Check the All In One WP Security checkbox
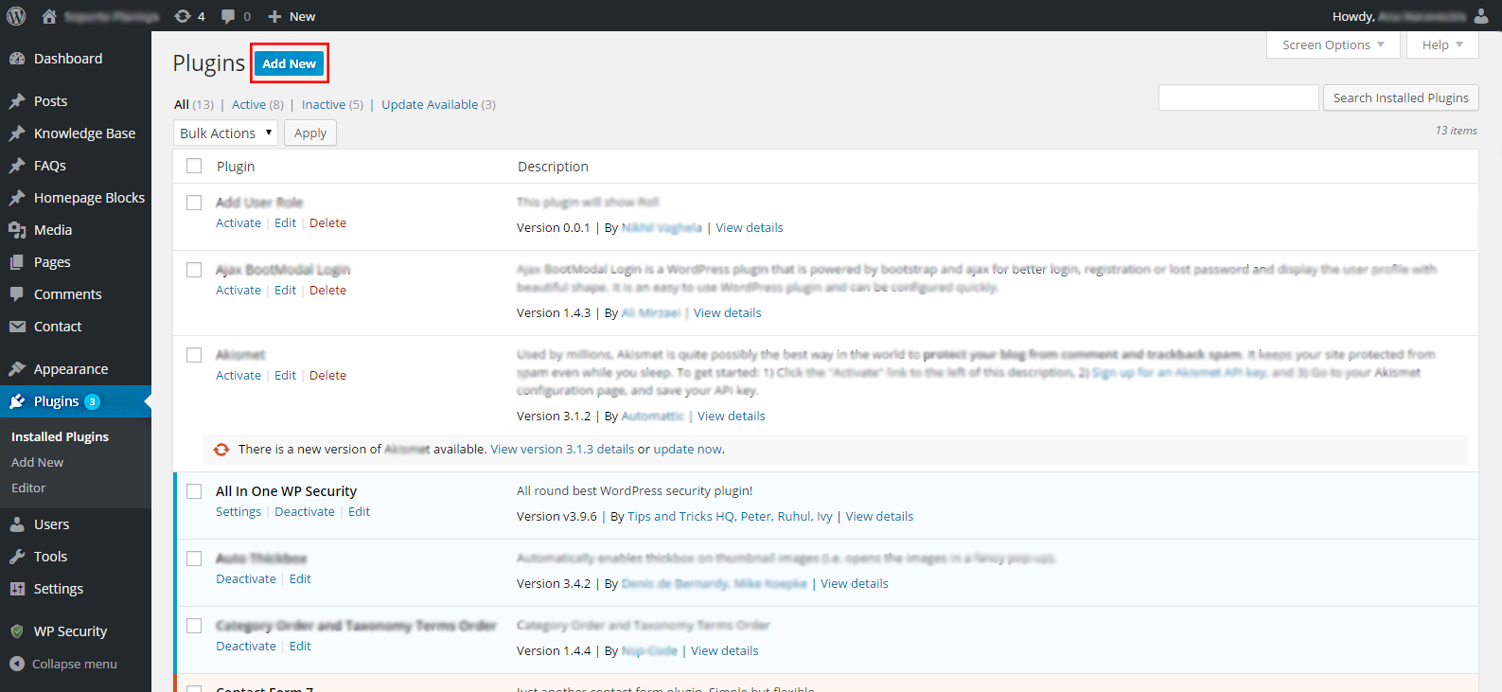The height and width of the screenshot is (692, 1502). tap(194, 491)
